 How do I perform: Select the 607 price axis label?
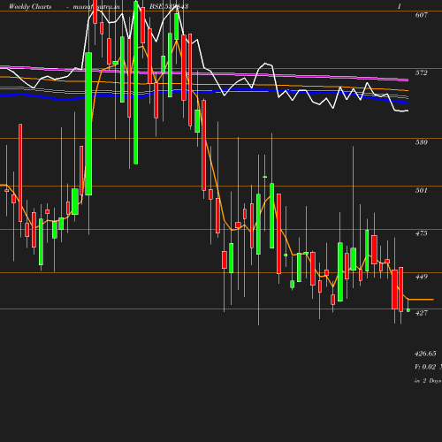[x=421, y=15]
